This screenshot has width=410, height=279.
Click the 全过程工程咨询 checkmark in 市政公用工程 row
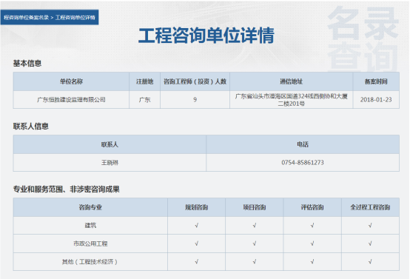click(x=370, y=243)
